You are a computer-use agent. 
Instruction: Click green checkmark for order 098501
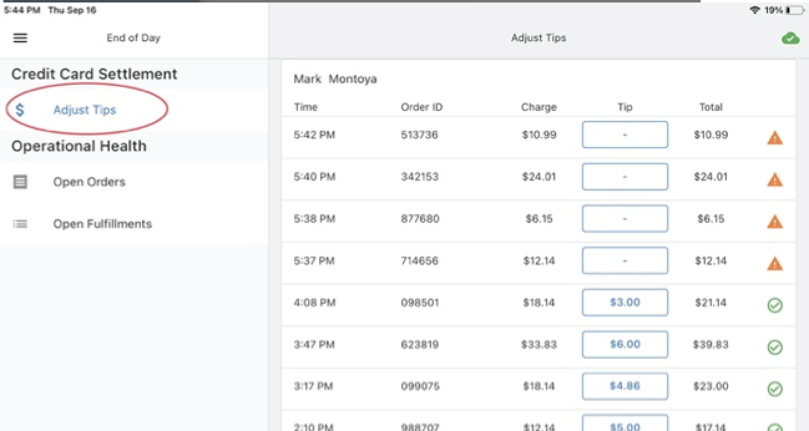[x=775, y=305]
